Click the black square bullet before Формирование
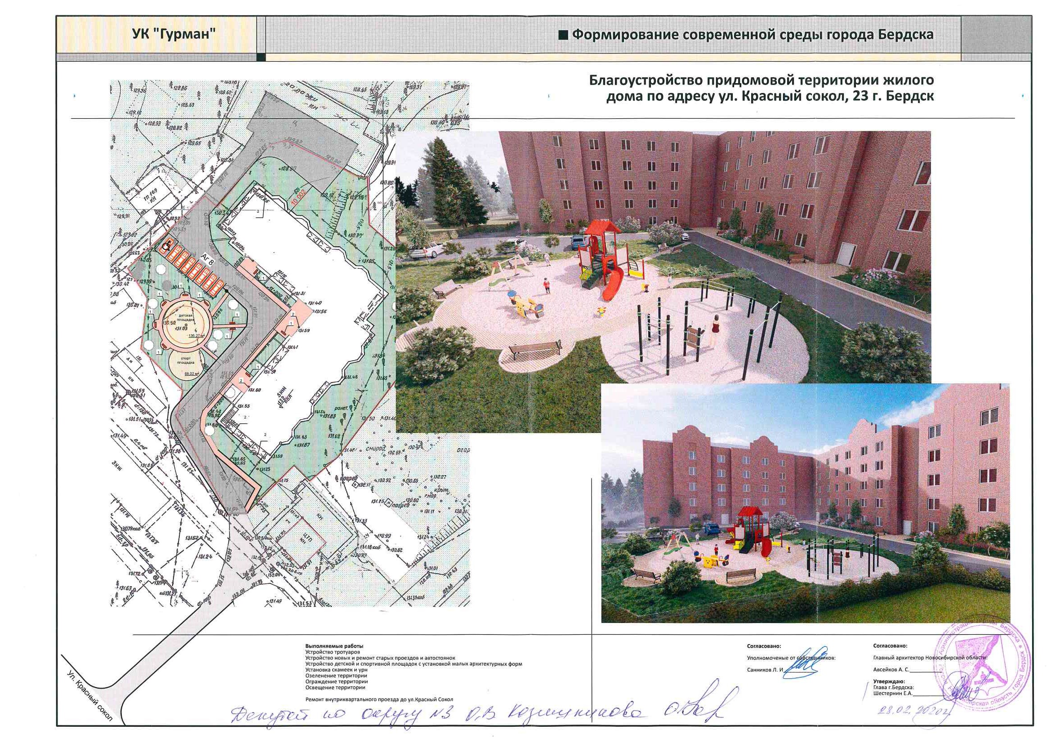This screenshot has width=1051, height=743. click(565, 35)
